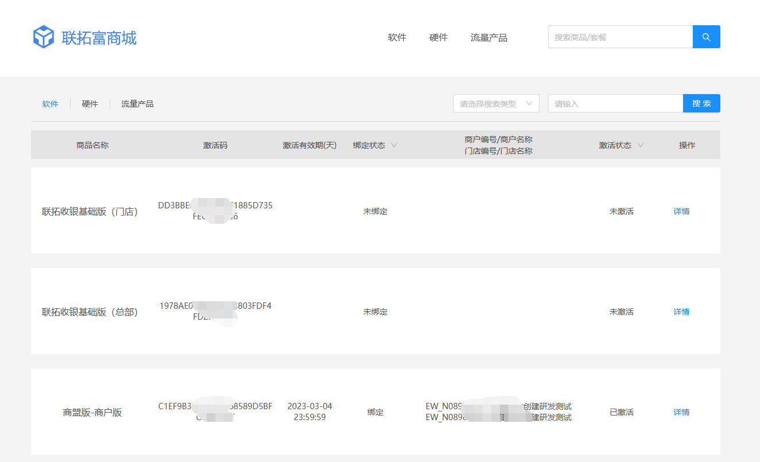View 详情 for 联拓收银基础版（总部）
Image resolution: width=760 pixels, height=462 pixels.
coord(682,312)
